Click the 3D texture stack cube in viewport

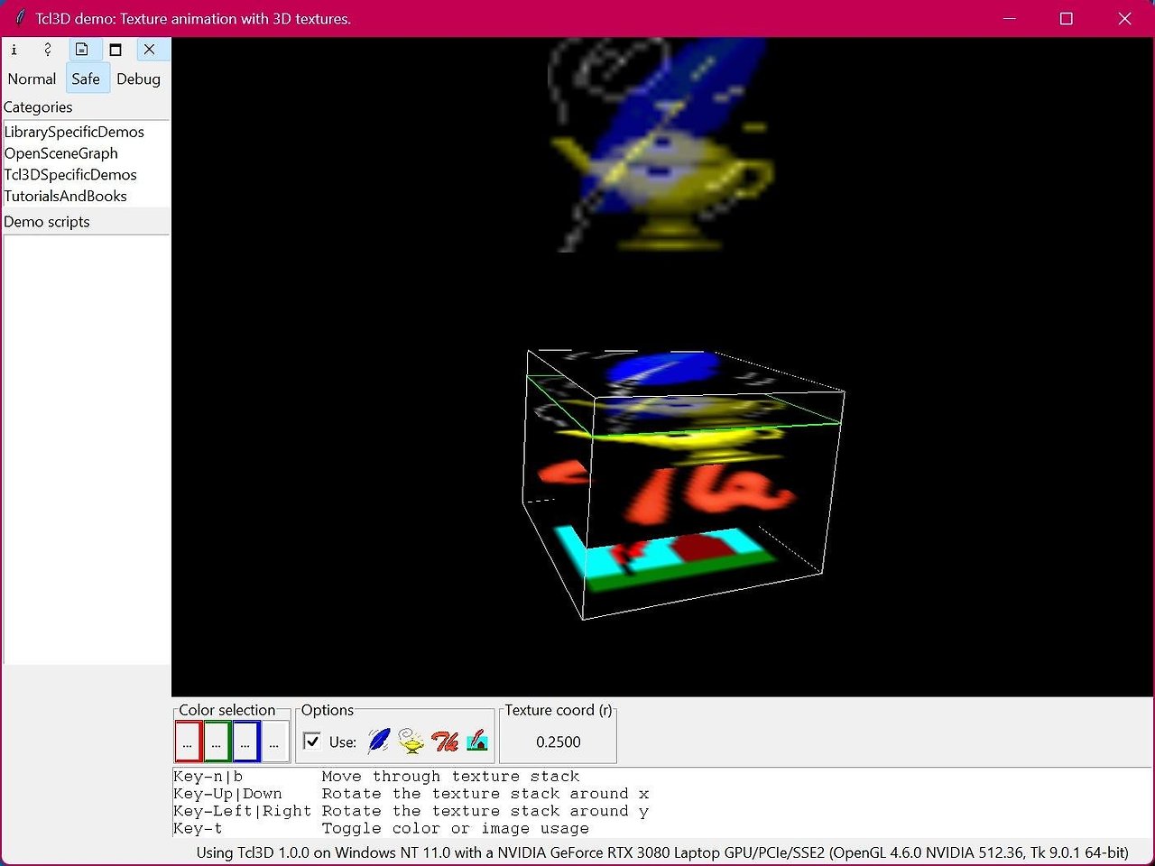pos(683,484)
